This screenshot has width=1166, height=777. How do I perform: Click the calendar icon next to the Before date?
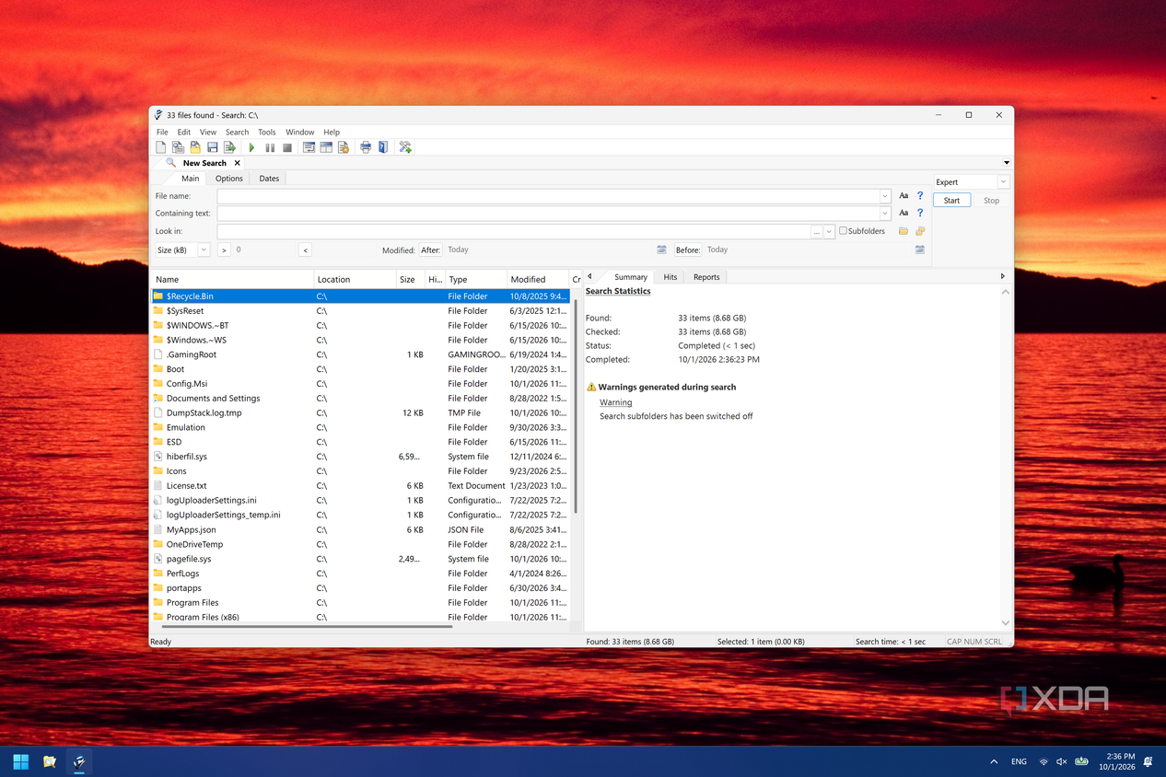(x=919, y=249)
